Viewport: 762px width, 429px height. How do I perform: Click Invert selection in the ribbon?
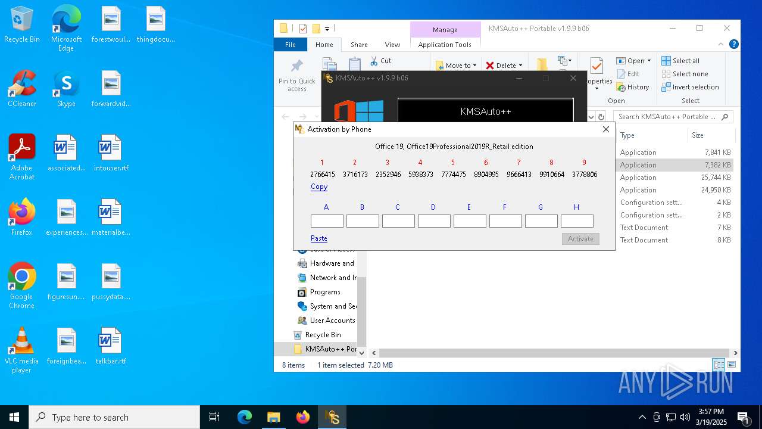point(690,87)
